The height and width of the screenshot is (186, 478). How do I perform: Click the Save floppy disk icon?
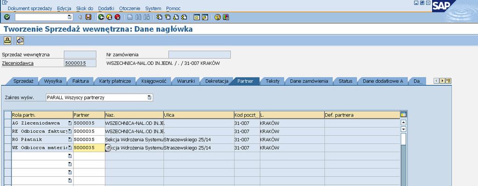coord(88,17)
